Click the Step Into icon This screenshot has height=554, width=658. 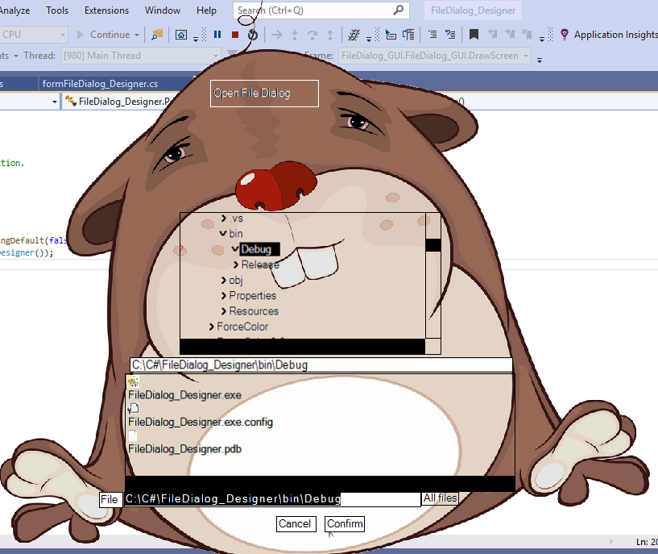pyautogui.click(x=295, y=35)
